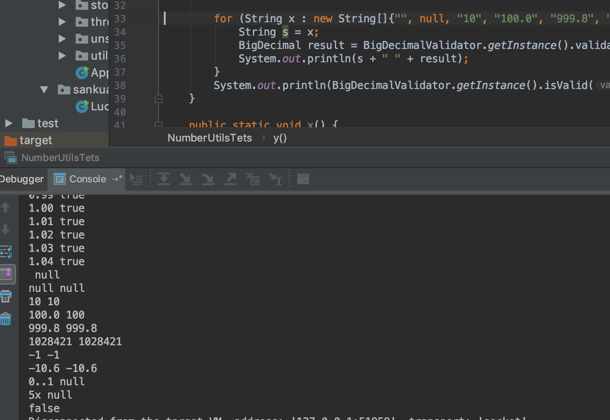Screen dimensions: 610x420
Task: Click the console print icon
Action: (6, 296)
